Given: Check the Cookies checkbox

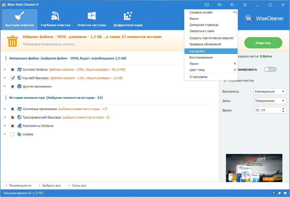Looking at the screenshot, I should [x=13, y=134].
